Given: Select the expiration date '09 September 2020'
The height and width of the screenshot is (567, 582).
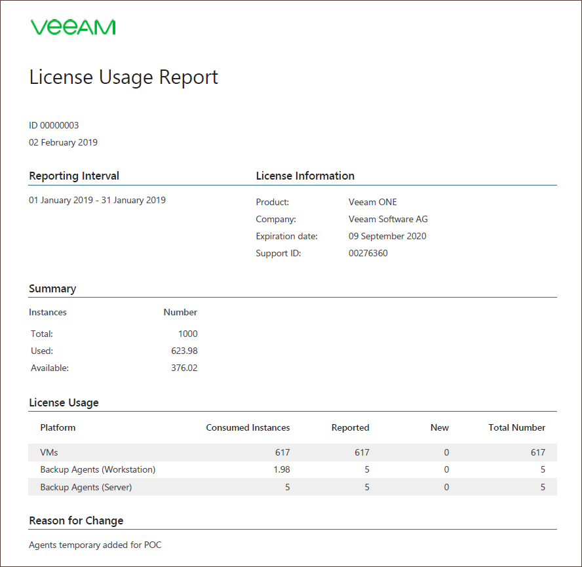Looking at the screenshot, I should pos(387,237).
